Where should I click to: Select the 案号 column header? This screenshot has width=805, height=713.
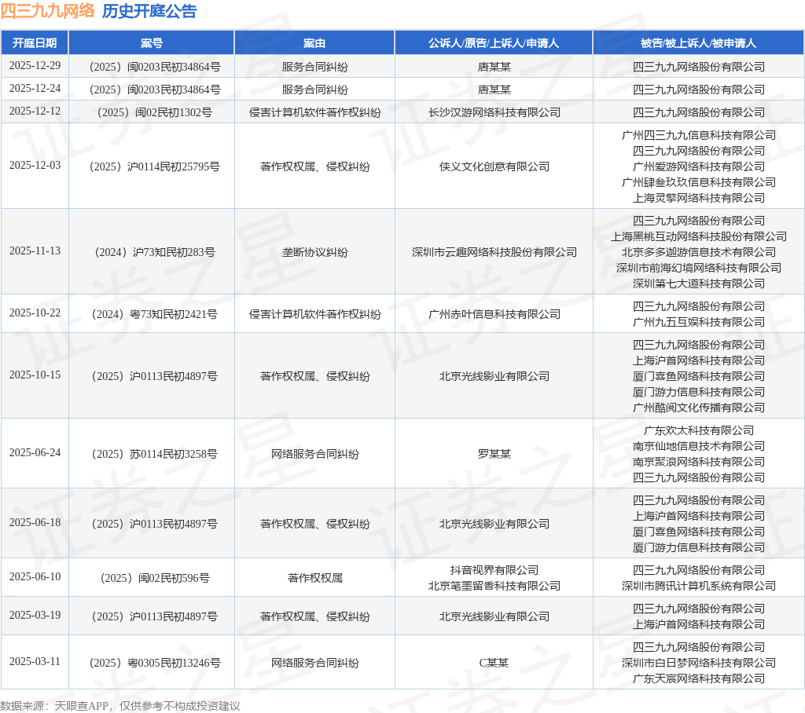point(152,43)
